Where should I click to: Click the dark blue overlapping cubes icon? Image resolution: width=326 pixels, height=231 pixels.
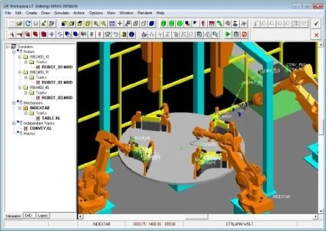coord(67,34)
